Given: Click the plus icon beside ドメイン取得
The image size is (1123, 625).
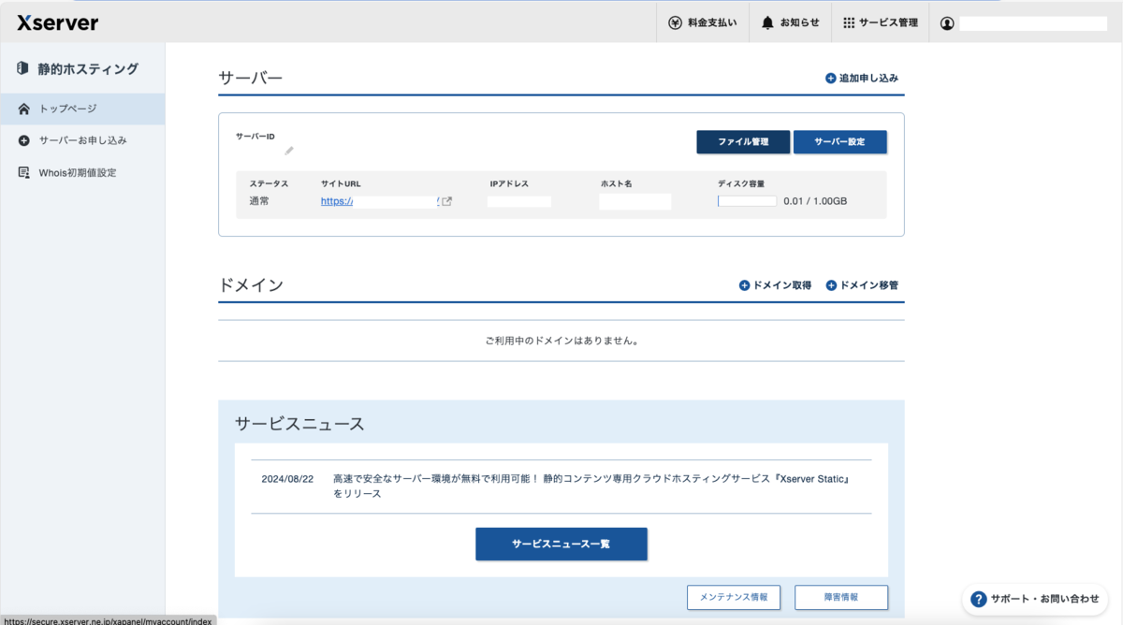Looking at the screenshot, I should tap(744, 284).
